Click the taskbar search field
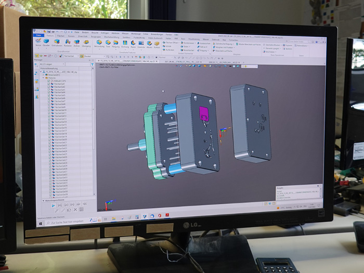 pos(67,222)
